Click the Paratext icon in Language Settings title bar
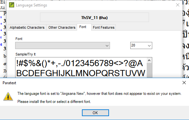This screenshot has width=189, height=120. tap(12, 5)
